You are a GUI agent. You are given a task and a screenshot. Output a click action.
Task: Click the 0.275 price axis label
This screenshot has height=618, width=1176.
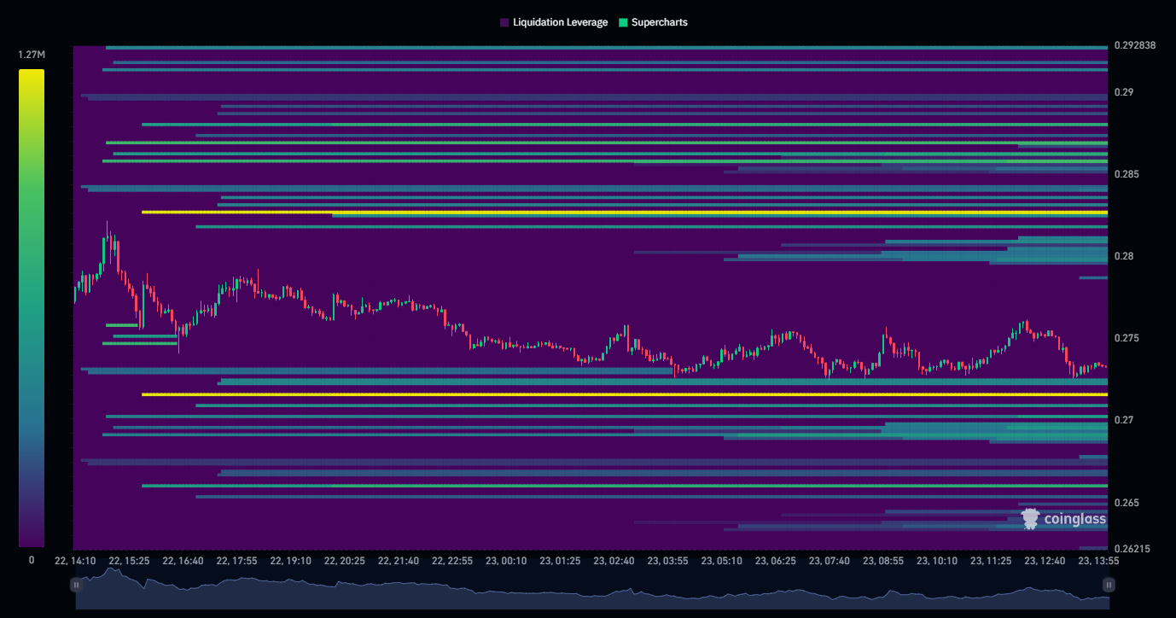1127,338
